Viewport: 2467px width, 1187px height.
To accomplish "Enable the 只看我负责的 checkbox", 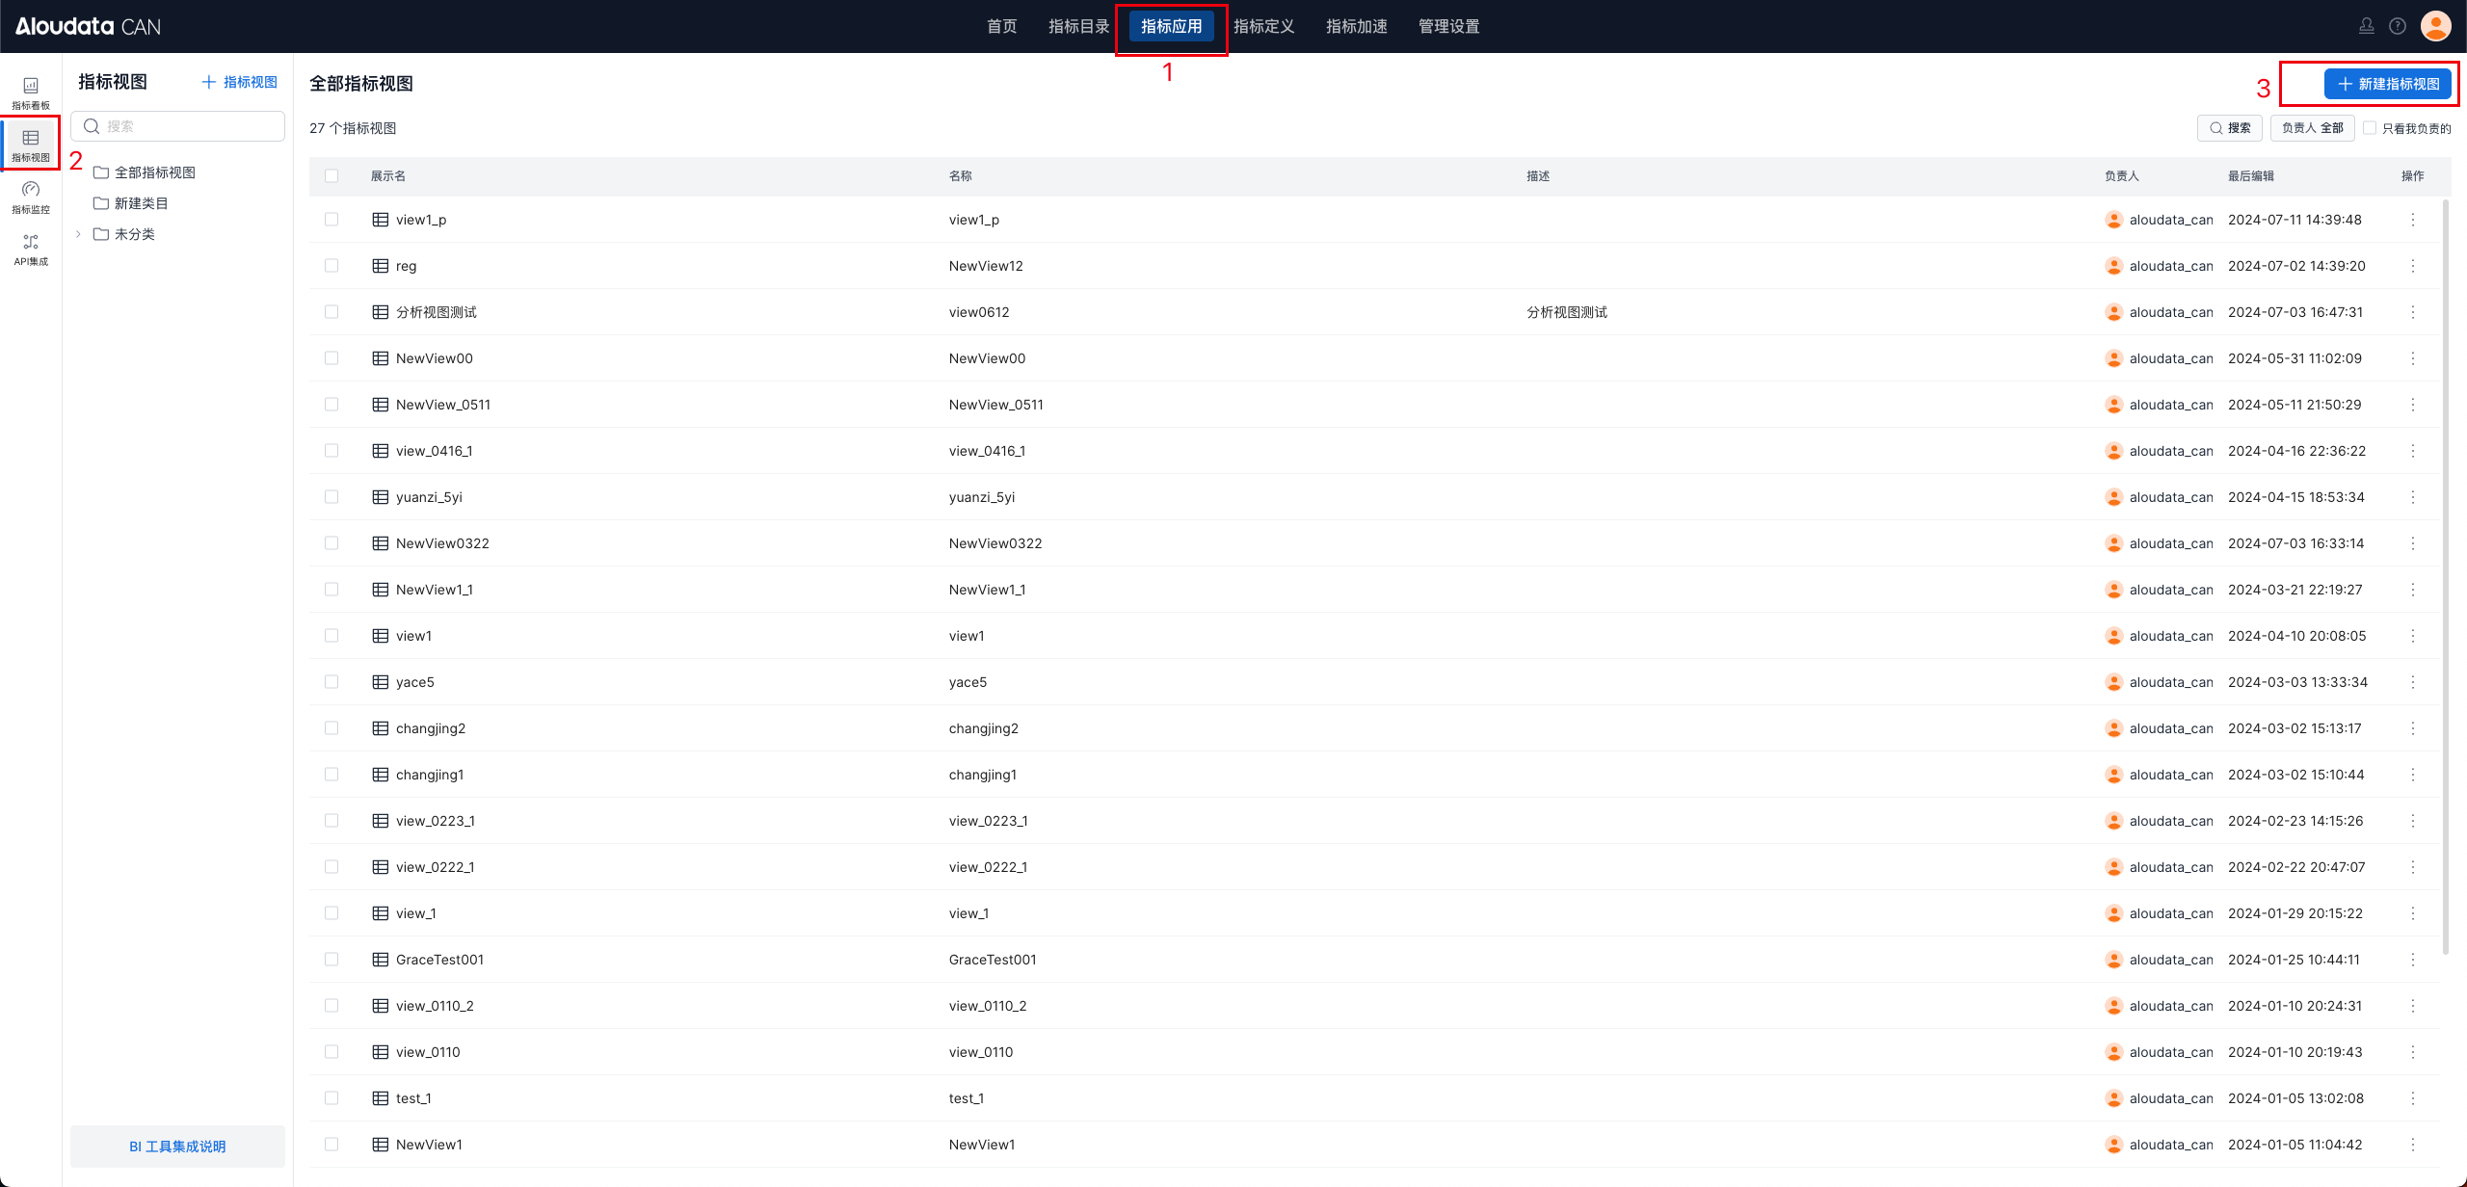I will [x=2370, y=127].
